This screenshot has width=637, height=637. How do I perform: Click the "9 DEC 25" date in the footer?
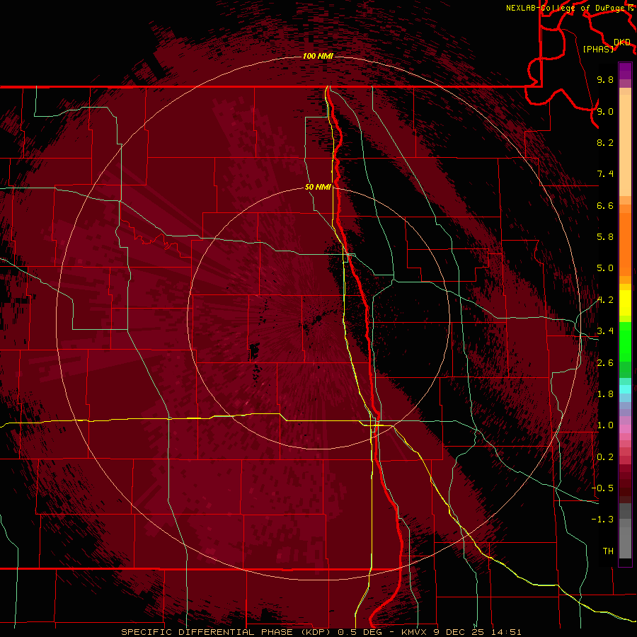pos(458,632)
